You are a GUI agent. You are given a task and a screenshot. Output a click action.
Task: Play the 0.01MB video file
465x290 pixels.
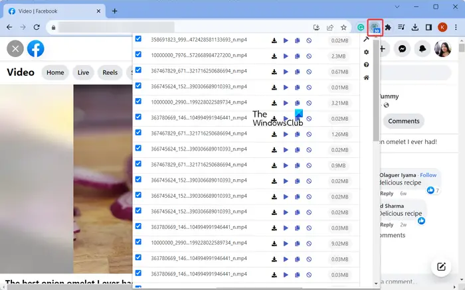tap(286, 88)
